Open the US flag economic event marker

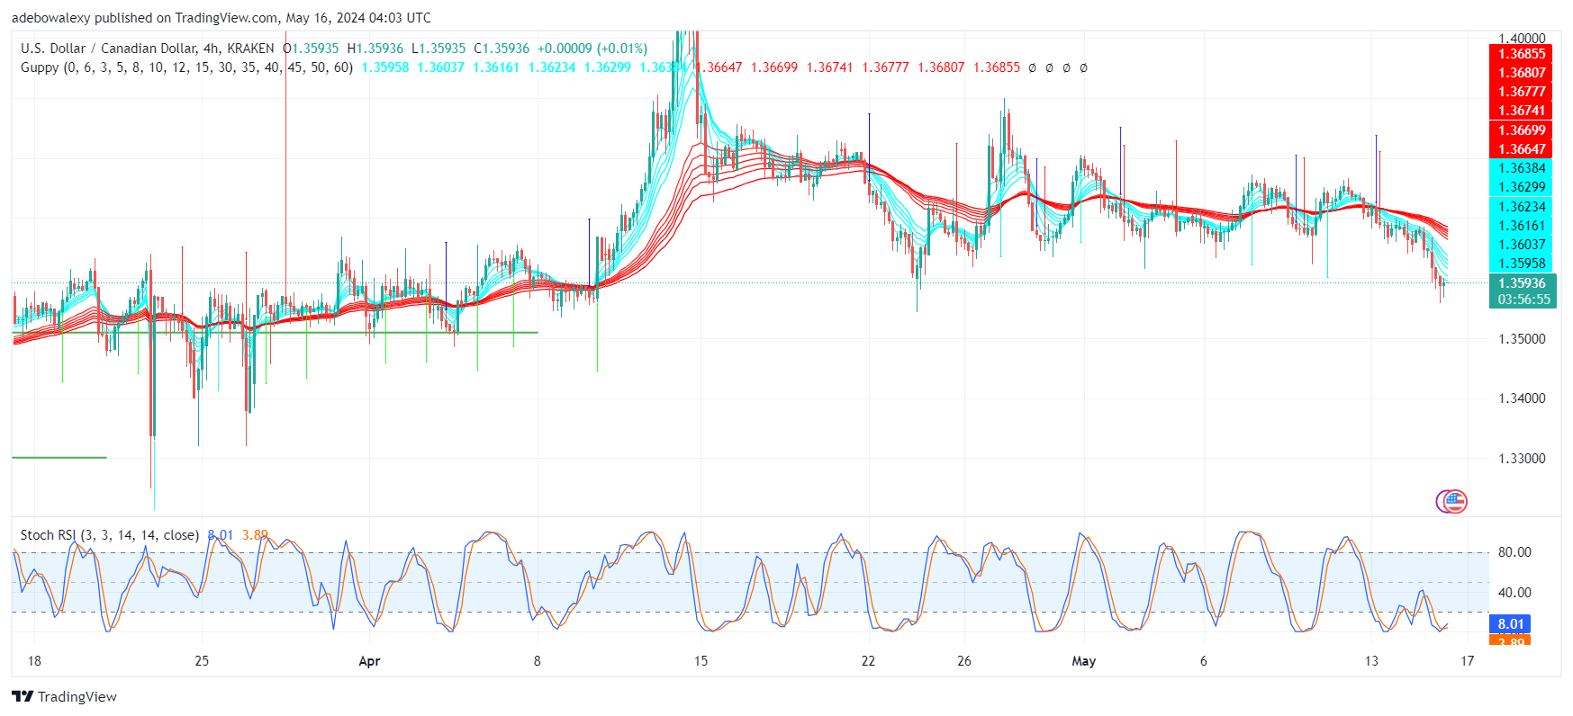(x=1454, y=502)
